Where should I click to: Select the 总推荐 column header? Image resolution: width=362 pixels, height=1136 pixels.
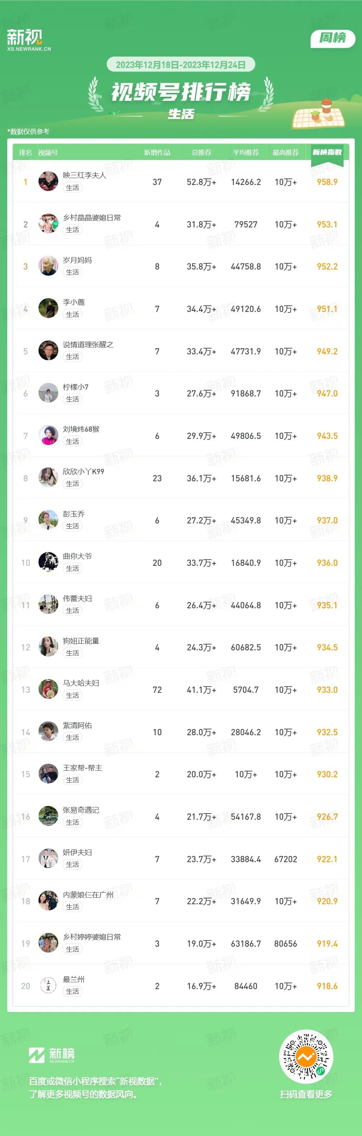coord(201,153)
